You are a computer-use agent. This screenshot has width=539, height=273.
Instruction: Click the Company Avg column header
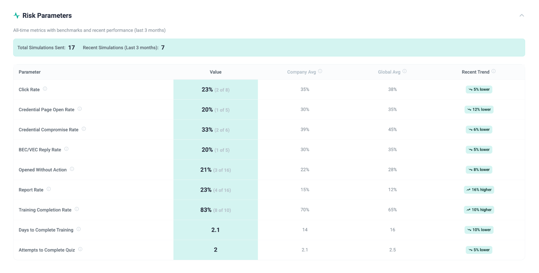click(302, 72)
